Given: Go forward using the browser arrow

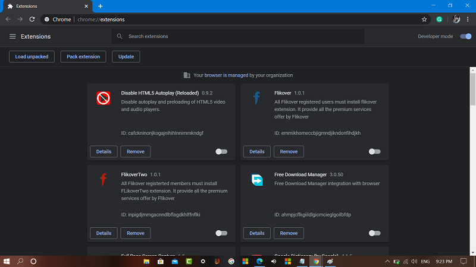Looking at the screenshot, I should click(x=20, y=20).
